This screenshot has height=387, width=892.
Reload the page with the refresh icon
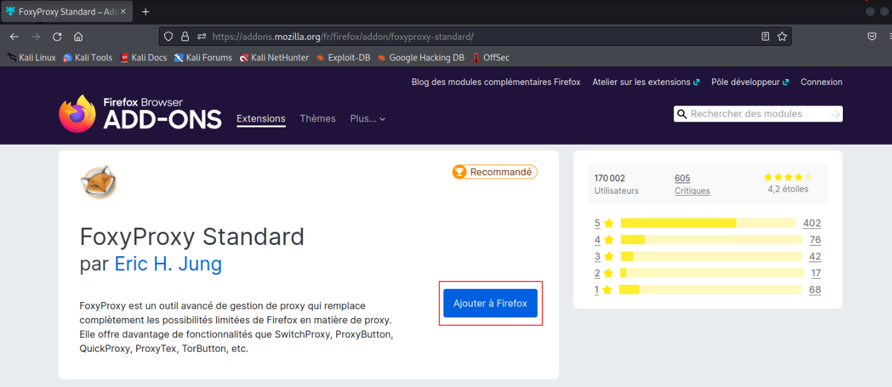pos(57,37)
